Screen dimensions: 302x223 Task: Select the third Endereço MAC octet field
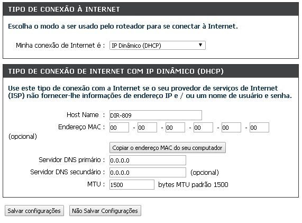[175, 128]
